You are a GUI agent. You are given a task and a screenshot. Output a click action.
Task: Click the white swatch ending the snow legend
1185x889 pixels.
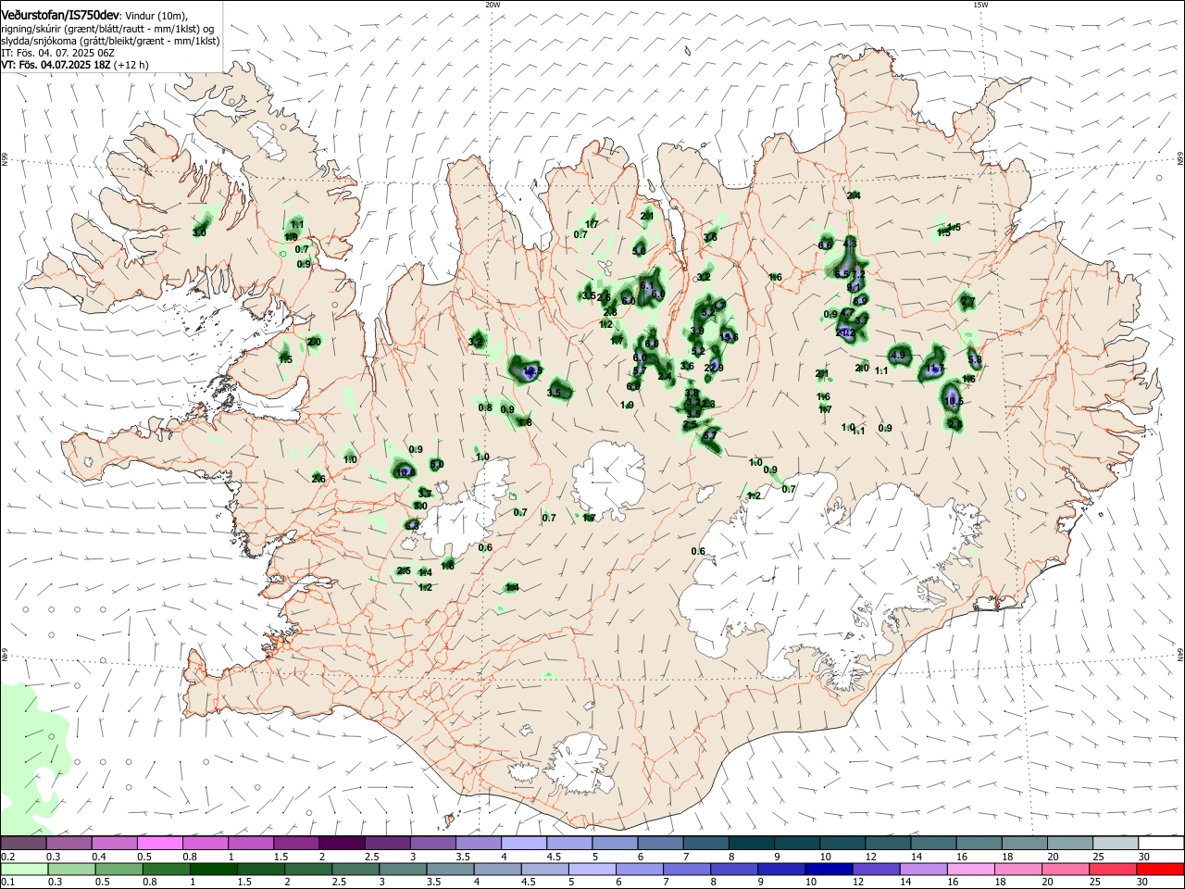pyautogui.click(x=1159, y=843)
